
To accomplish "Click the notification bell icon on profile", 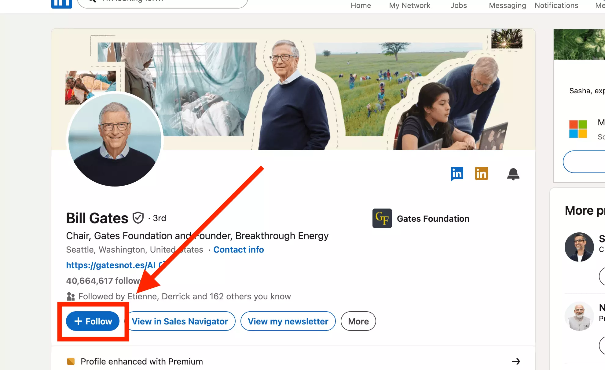I will [513, 174].
